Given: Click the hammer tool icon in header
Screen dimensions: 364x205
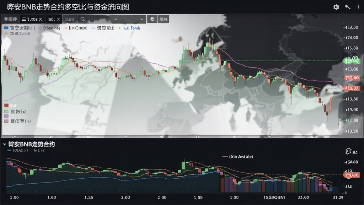Looking at the screenshot, I should [348, 7].
